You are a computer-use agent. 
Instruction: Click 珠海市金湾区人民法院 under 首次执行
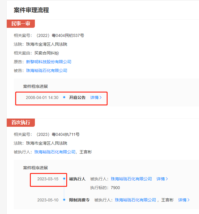(x=47, y=143)
